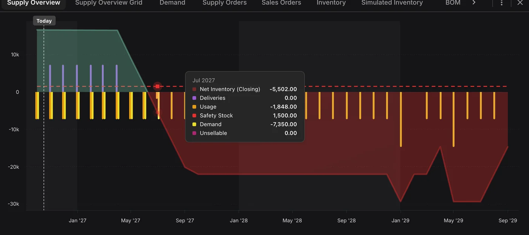Viewport: 529px width, 235px height.
Task: Click the Jan '27 axis label
Action: (x=77, y=221)
